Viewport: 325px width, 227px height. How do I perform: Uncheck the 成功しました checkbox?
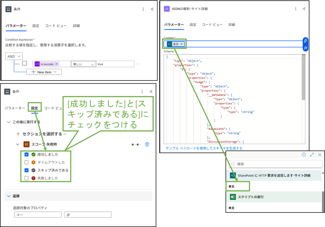[27, 154]
